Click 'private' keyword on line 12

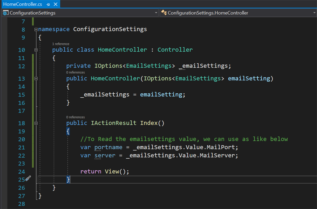click(x=78, y=66)
